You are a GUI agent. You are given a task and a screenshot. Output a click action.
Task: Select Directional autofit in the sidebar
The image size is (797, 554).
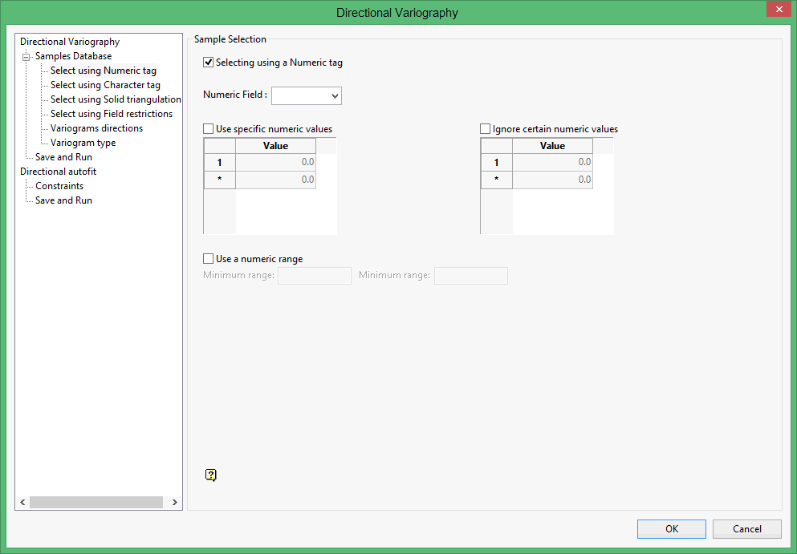[58, 171]
